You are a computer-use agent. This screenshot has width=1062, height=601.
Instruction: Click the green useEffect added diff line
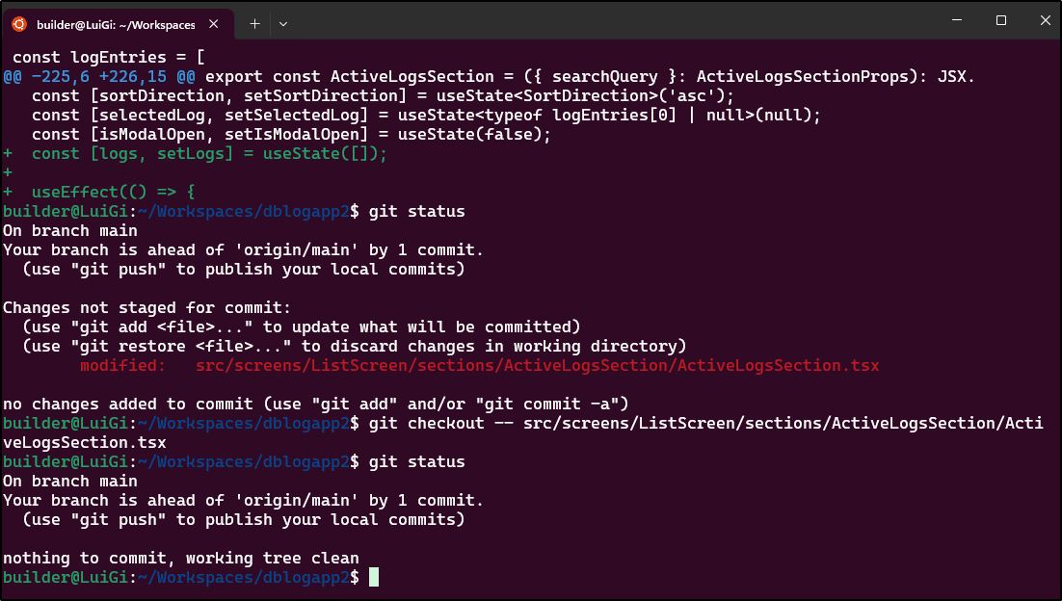(99, 192)
